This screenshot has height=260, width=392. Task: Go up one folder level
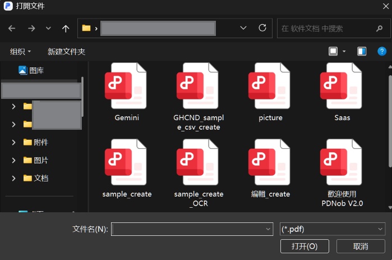(x=66, y=28)
